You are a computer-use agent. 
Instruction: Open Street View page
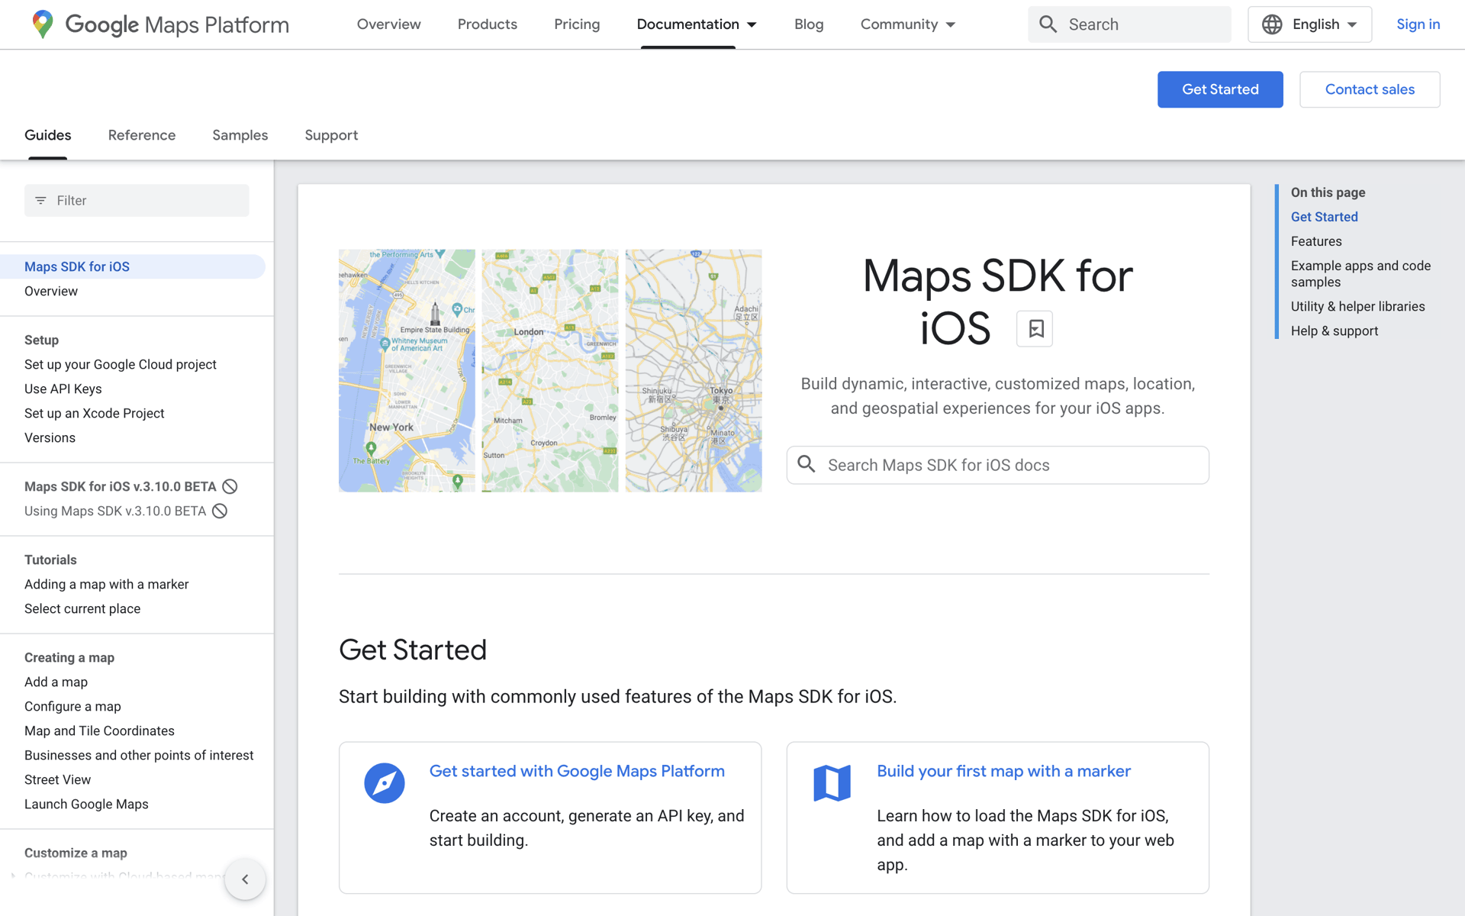pyautogui.click(x=57, y=779)
